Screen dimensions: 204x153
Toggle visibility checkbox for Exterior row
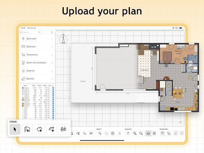point(53,88)
